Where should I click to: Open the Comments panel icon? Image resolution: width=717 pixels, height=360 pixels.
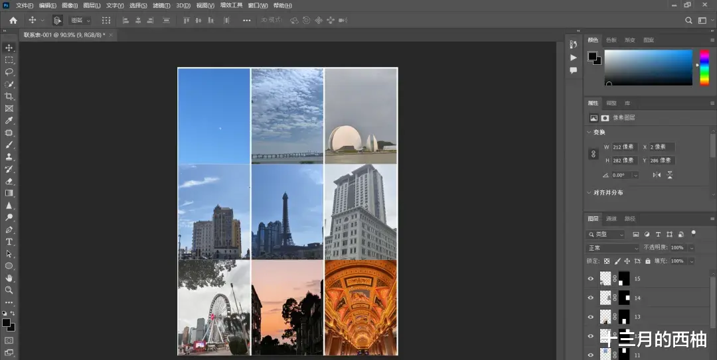coord(574,70)
